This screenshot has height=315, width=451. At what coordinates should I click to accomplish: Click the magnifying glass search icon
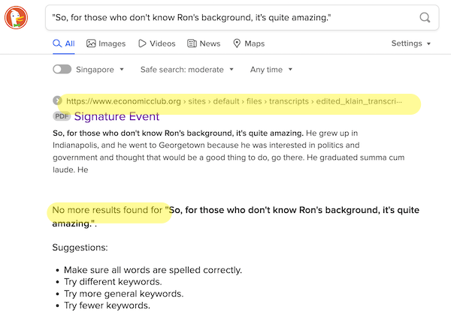[425, 17]
